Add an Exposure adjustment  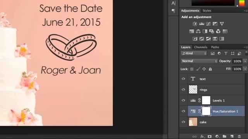coord(215,24)
